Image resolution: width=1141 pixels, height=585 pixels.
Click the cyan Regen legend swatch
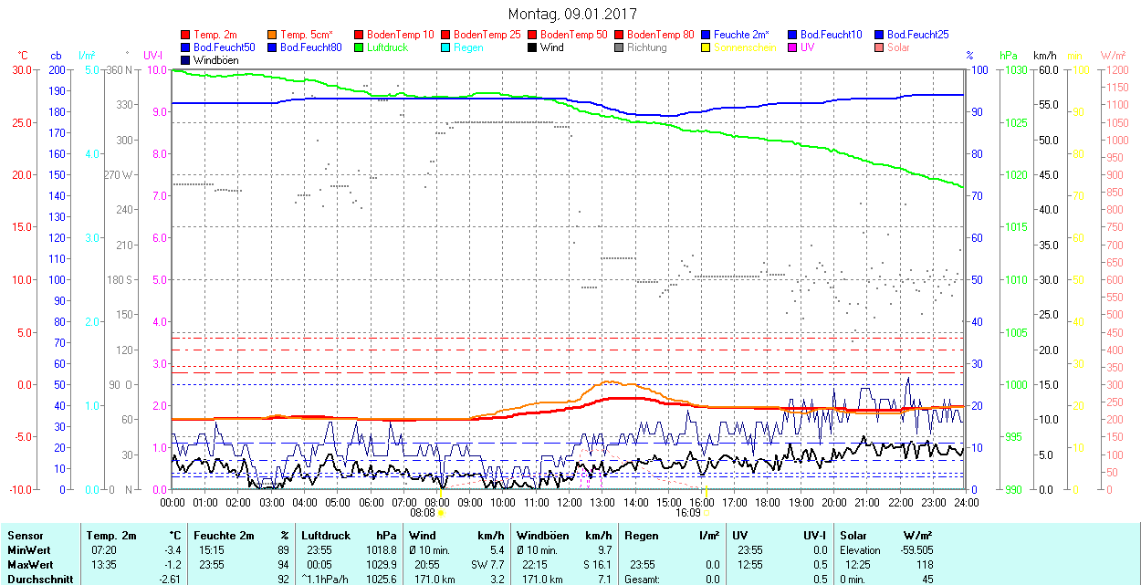(446, 47)
